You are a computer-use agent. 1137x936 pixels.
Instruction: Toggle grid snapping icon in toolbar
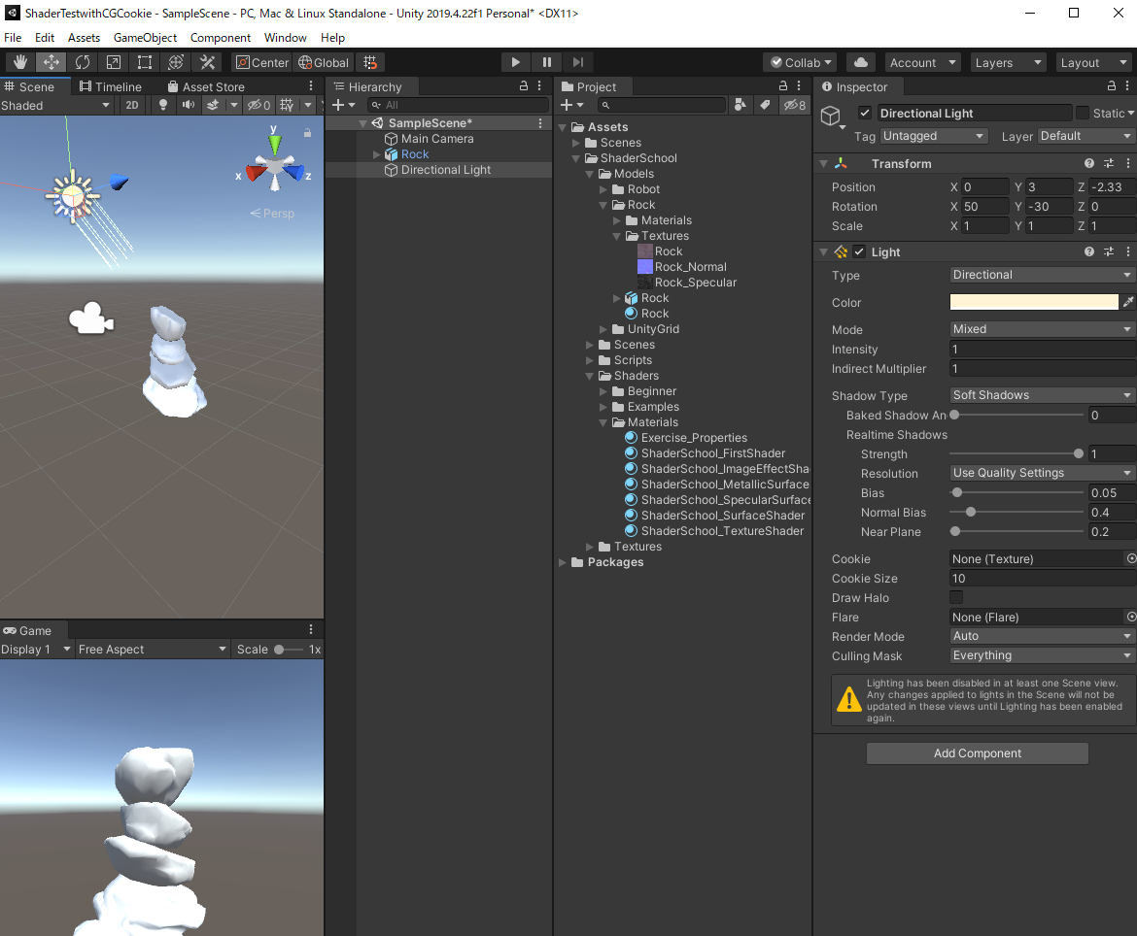tap(370, 62)
